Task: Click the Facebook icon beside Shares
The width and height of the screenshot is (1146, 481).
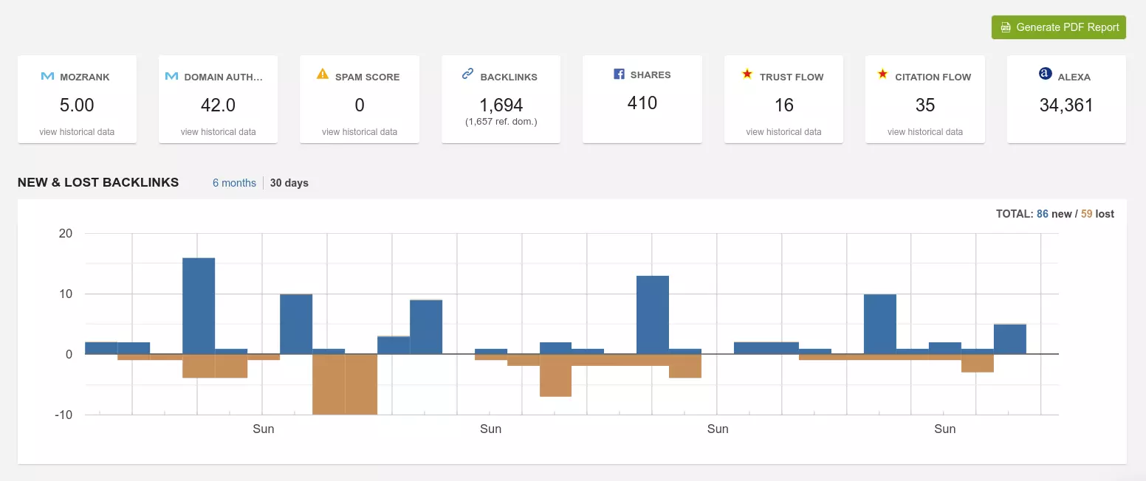Action: pyautogui.click(x=620, y=74)
